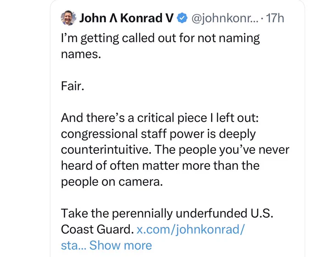Select the "Take the perennially underfunded U.S." line
This screenshot has height=257, width=312.
point(167,213)
